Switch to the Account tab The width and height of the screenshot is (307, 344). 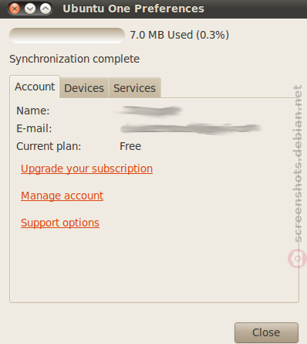pos(35,87)
